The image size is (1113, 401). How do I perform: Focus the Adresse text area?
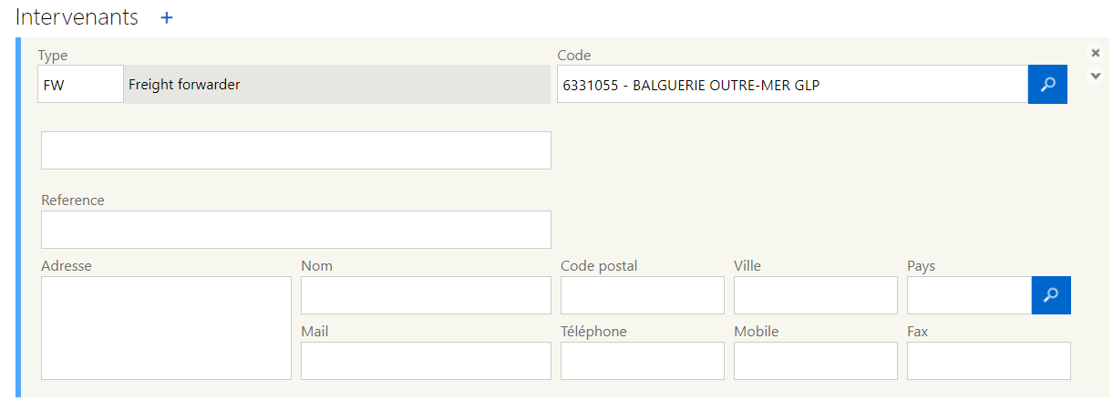click(x=166, y=328)
